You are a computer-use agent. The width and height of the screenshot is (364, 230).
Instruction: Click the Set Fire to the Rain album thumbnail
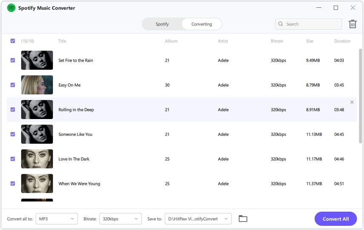(37, 60)
